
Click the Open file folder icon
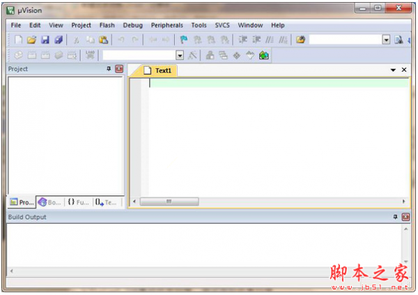coord(31,40)
